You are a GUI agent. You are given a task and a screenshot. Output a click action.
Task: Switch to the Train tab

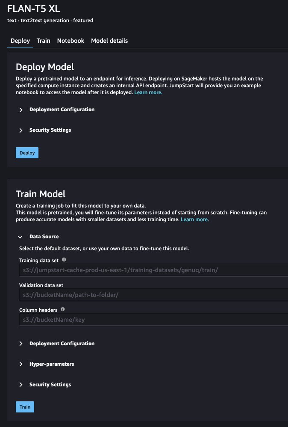tap(44, 41)
